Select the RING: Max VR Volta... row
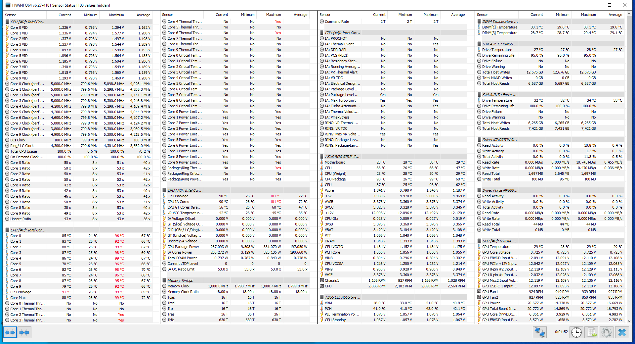635x344 pixels. (394, 134)
